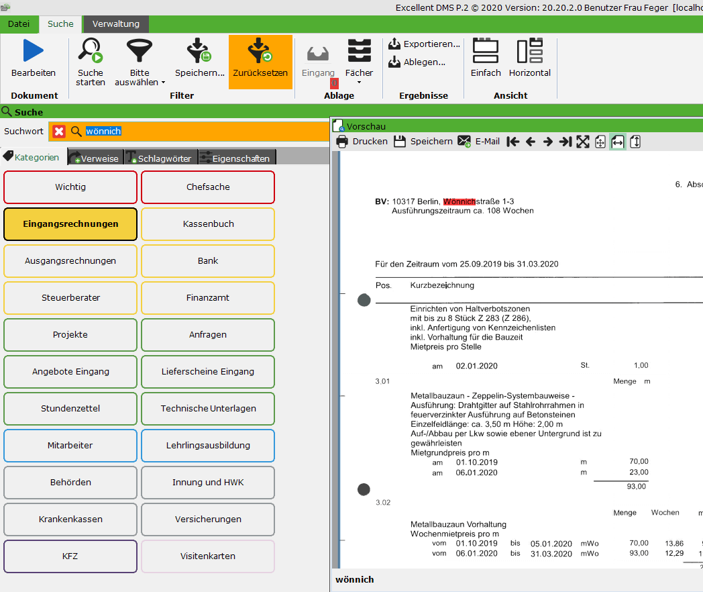Click the Vorschau panel icon
Image resolution: width=703 pixels, height=592 pixels.
point(339,126)
